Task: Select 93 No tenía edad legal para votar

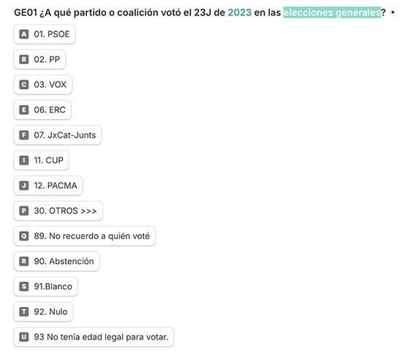Action: (94, 337)
